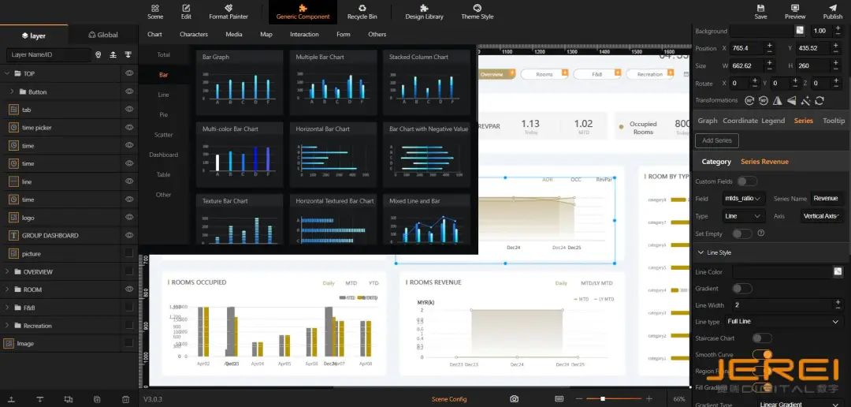
Task: Click the Add Series button
Action: click(x=716, y=140)
